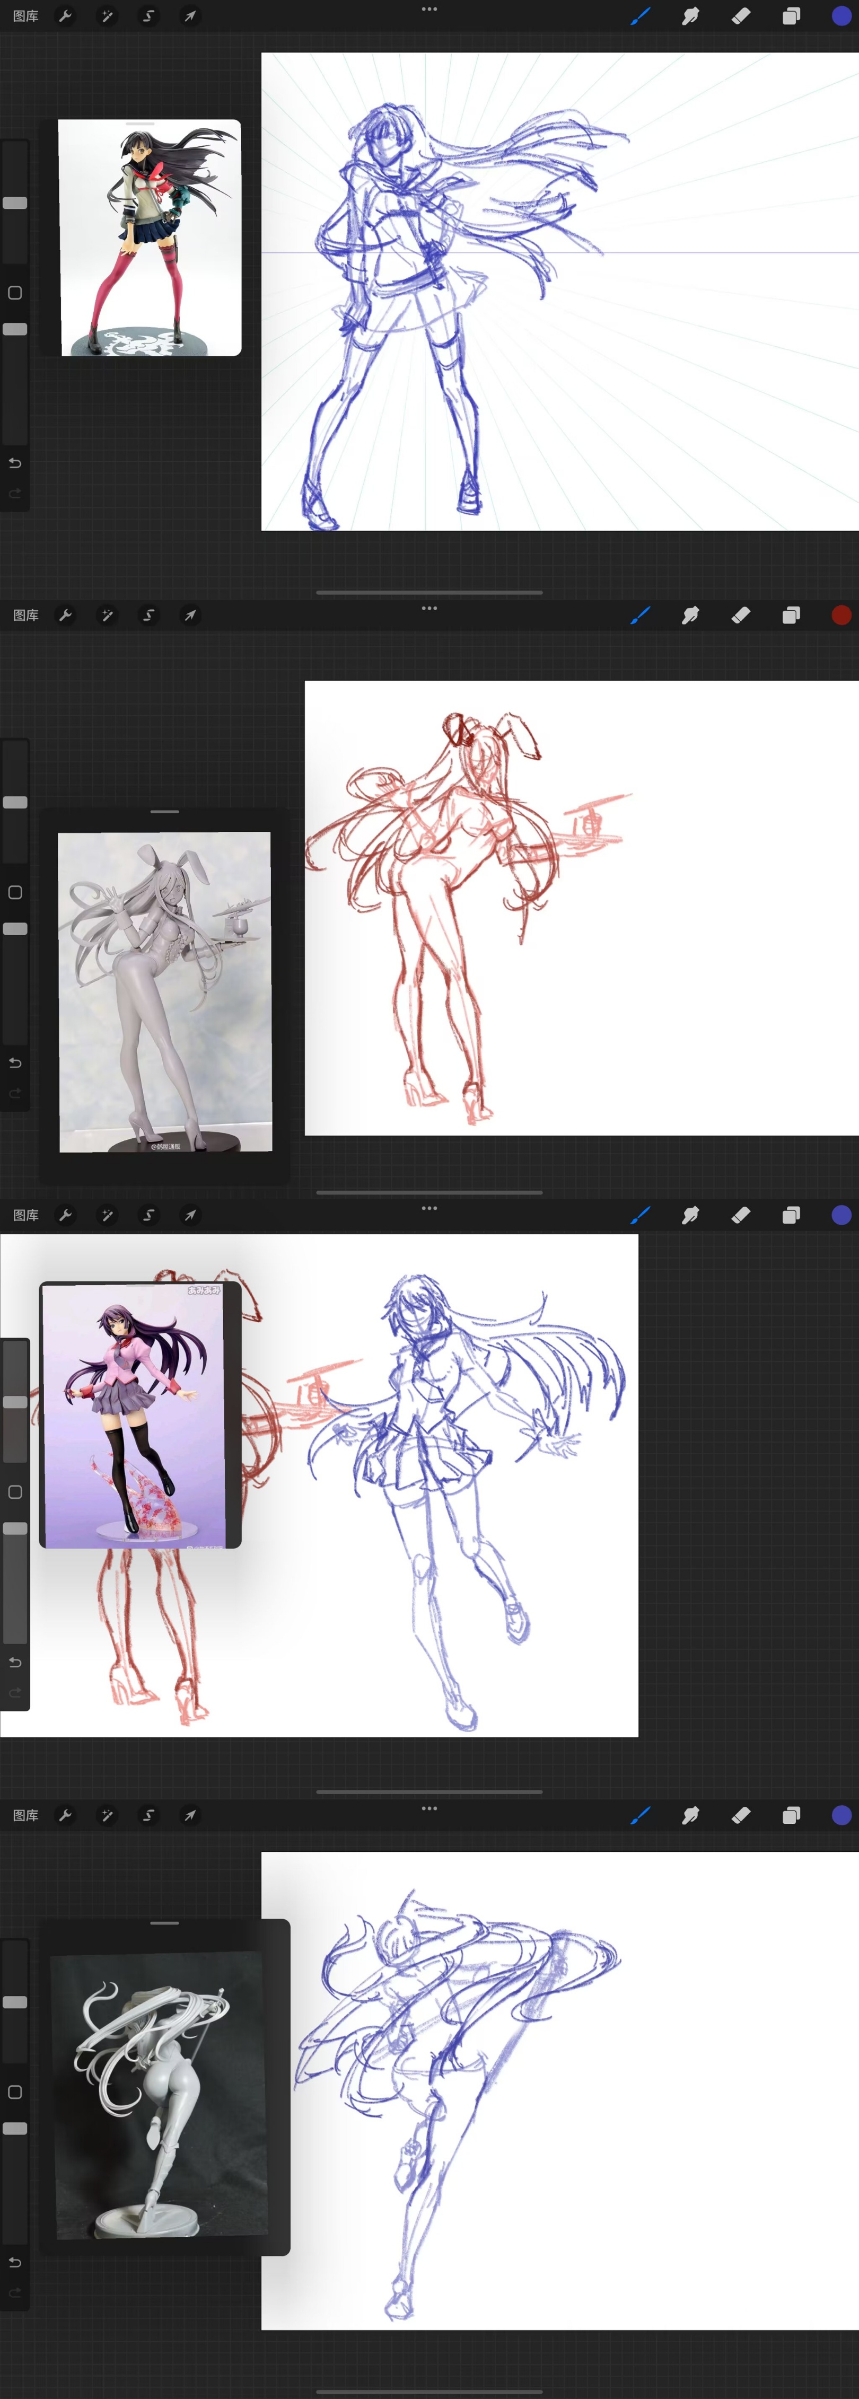
Task: Tap the redo arrow left of the gray bunny reference
Action: [15, 1093]
